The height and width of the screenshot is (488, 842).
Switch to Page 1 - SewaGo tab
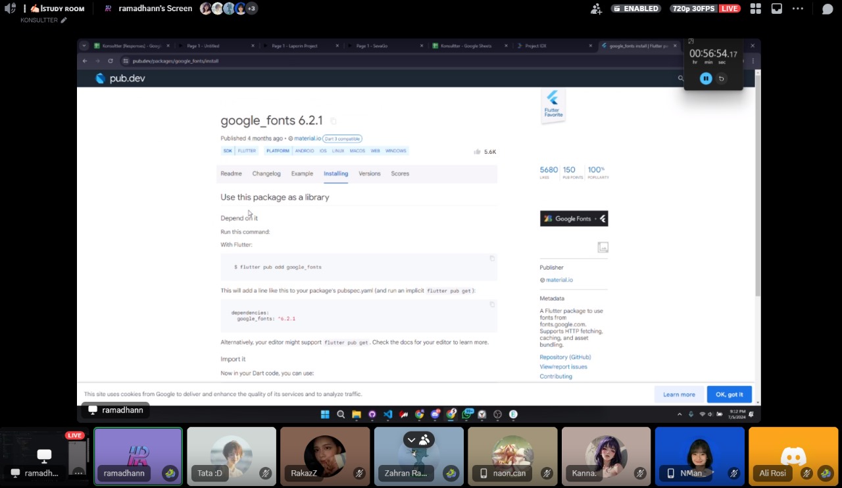[x=385, y=46]
